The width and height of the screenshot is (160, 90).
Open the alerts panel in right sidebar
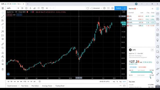[158, 14]
